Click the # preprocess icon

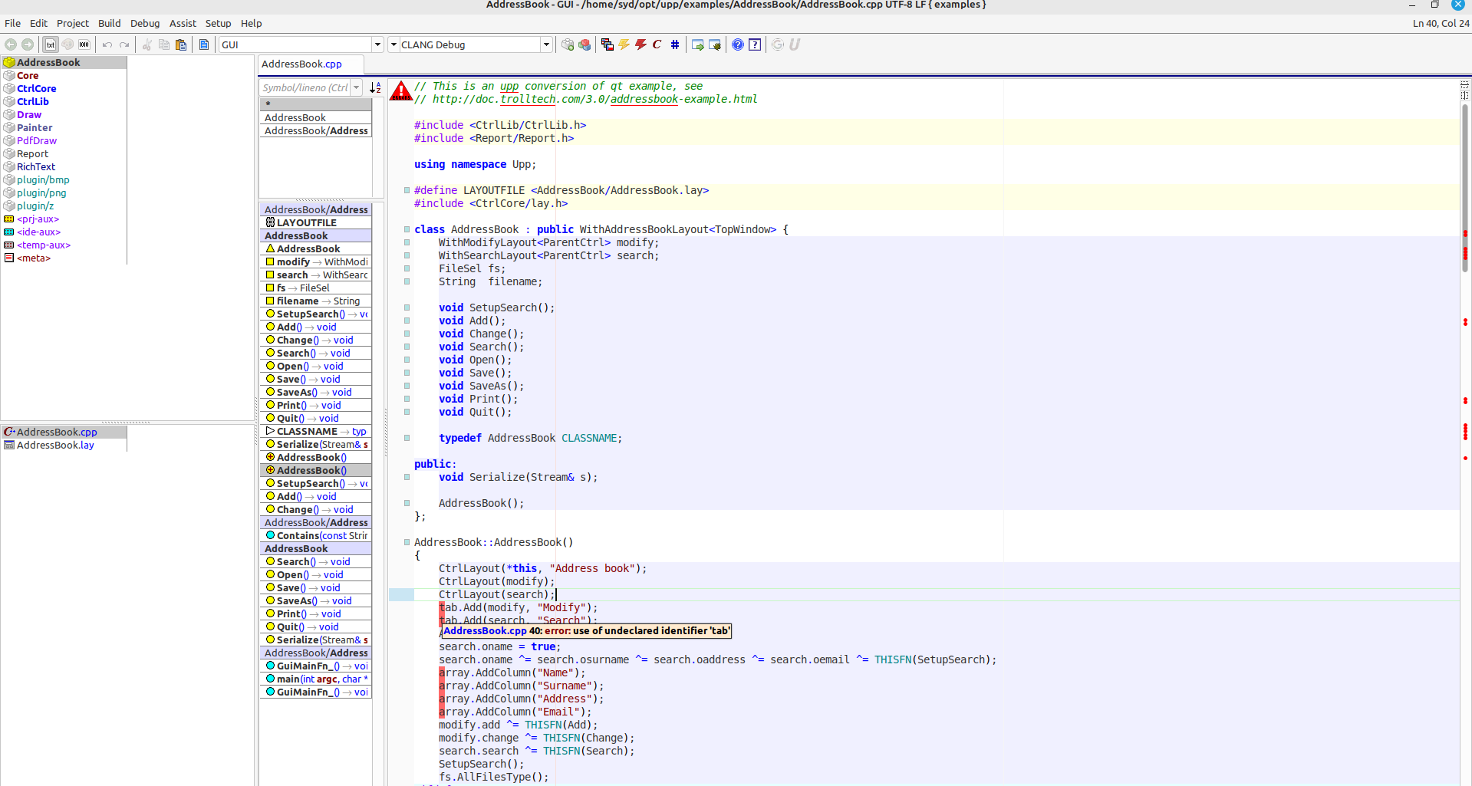tap(675, 44)
